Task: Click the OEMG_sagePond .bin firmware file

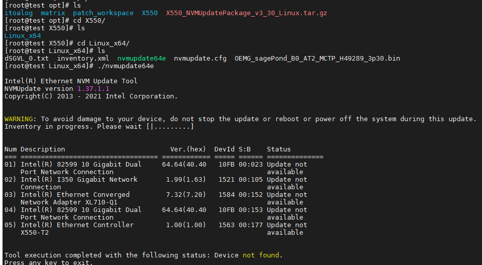Action: [317, 58]
